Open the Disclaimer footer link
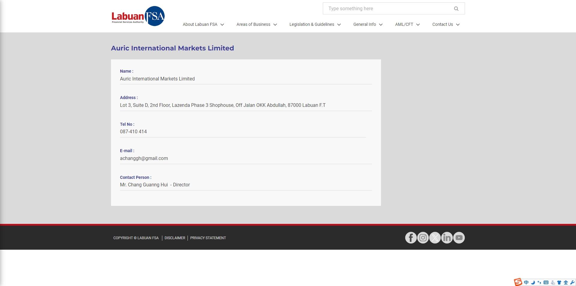This screenshot has height=286, width=576. pyautogui.click(x=175, y=238)
